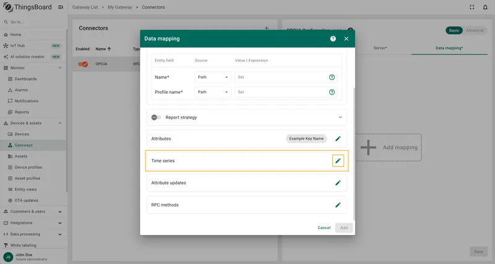
Task: Click the Add button in dialog
Action: (344, 228)
